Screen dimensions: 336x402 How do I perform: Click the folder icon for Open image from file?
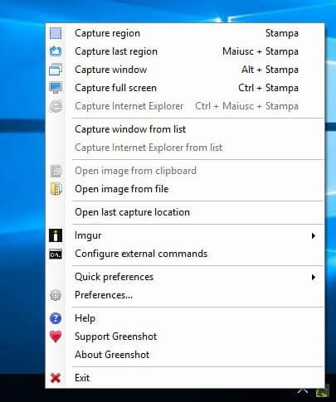(56, 189)
